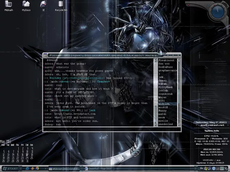Click the analog clock widget
This screenshot has height=172, width=230.
pyautogui.click(x=218, y=12)
